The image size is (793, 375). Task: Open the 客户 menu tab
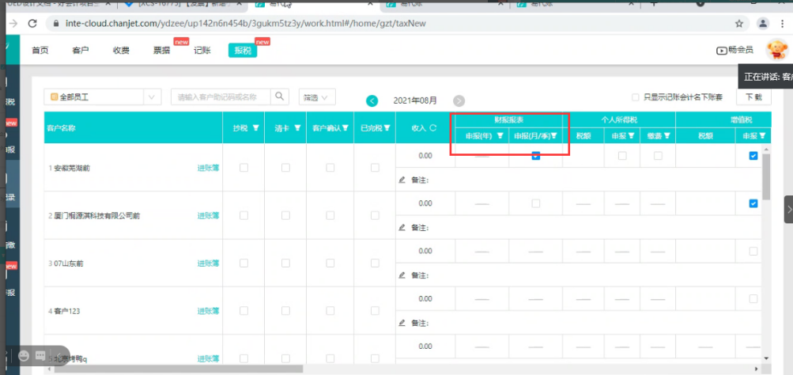tap(81, 50)
